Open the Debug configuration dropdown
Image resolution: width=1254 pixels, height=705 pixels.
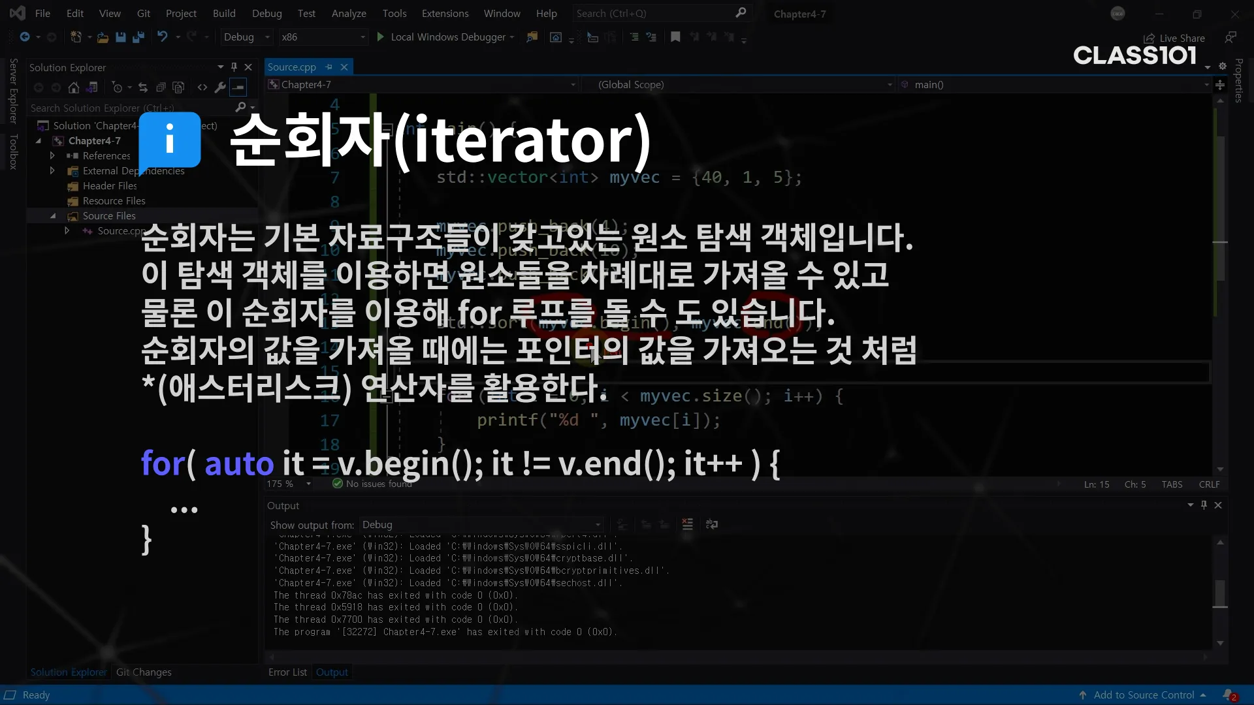click(x=246, y=37)
